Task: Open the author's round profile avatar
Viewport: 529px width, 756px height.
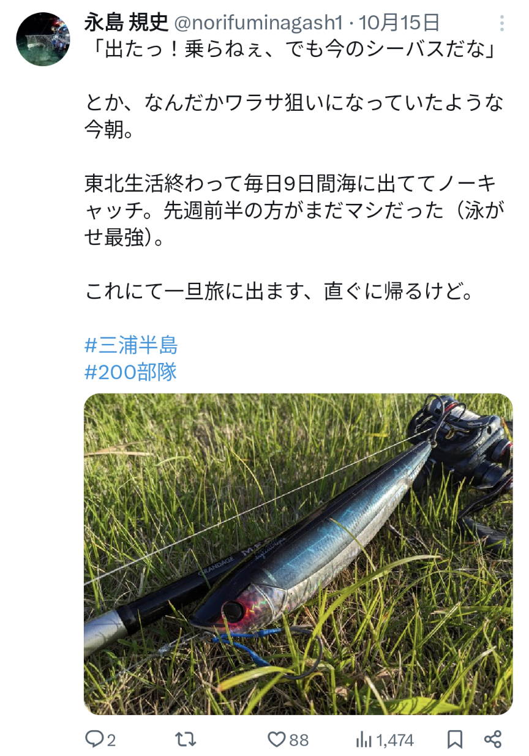Action: coord(42,39)
